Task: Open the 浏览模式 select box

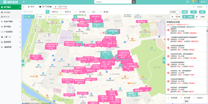Action: tap(175, 12)
